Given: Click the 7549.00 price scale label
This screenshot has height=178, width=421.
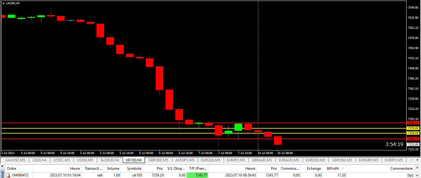Looking at the screenshot, I should tap(413, 7).
